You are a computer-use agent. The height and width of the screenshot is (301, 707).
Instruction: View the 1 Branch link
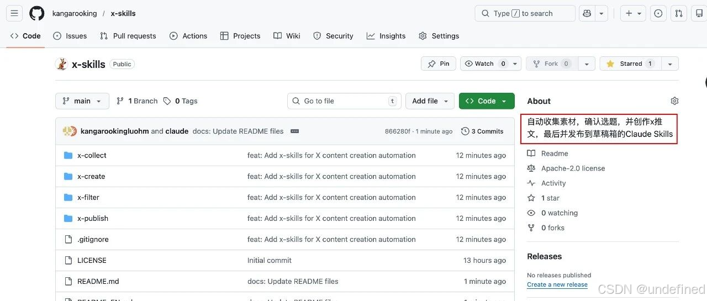coord(137,101)
